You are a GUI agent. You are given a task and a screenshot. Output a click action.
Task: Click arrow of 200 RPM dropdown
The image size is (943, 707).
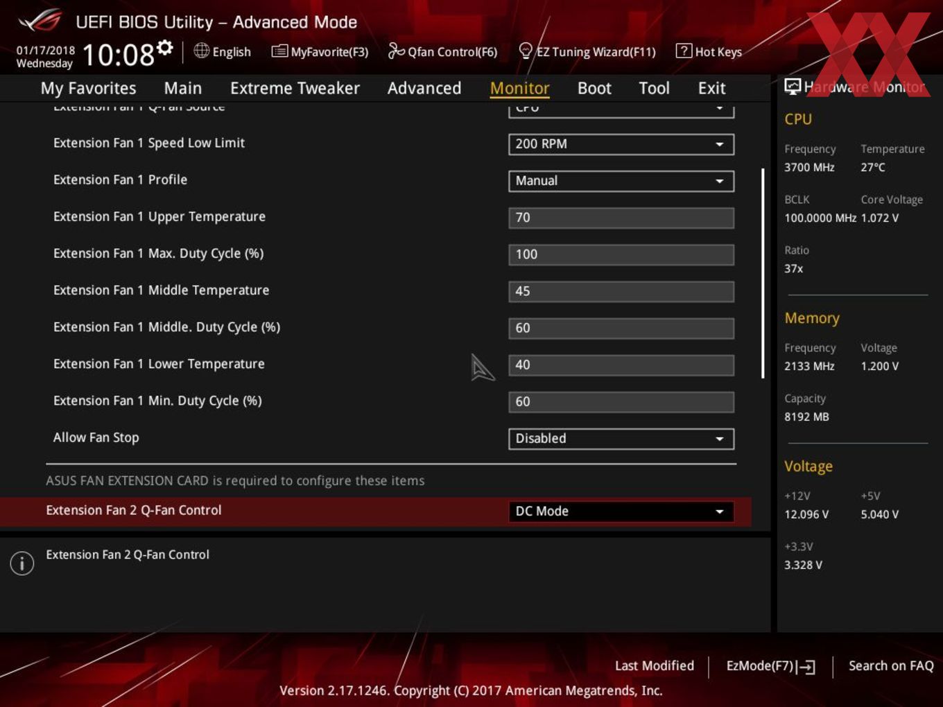(720, 144)
